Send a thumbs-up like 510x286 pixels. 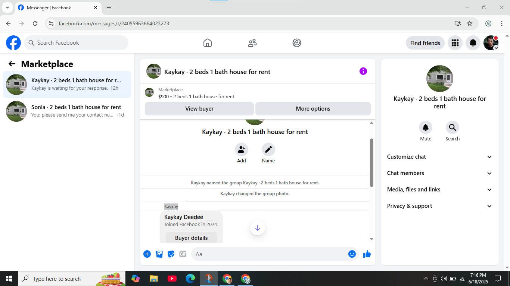(x=367, y=254)
